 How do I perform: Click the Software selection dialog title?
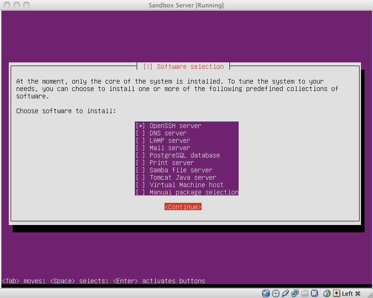pos(183,67)
